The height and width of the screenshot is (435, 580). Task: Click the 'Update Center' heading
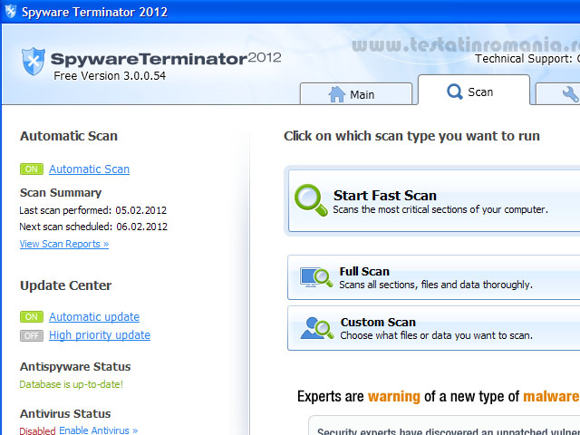pos(65,285)
